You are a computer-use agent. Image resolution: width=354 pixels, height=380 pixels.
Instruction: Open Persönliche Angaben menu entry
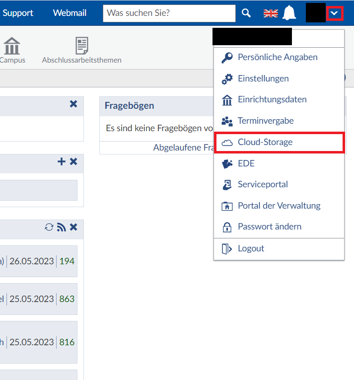coord(278,57)
